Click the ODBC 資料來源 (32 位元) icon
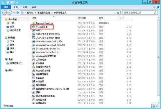 tap(34, 34)
